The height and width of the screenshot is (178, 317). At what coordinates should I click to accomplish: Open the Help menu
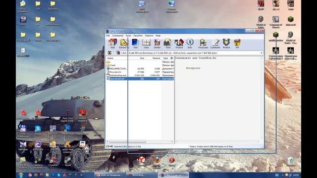158,36
